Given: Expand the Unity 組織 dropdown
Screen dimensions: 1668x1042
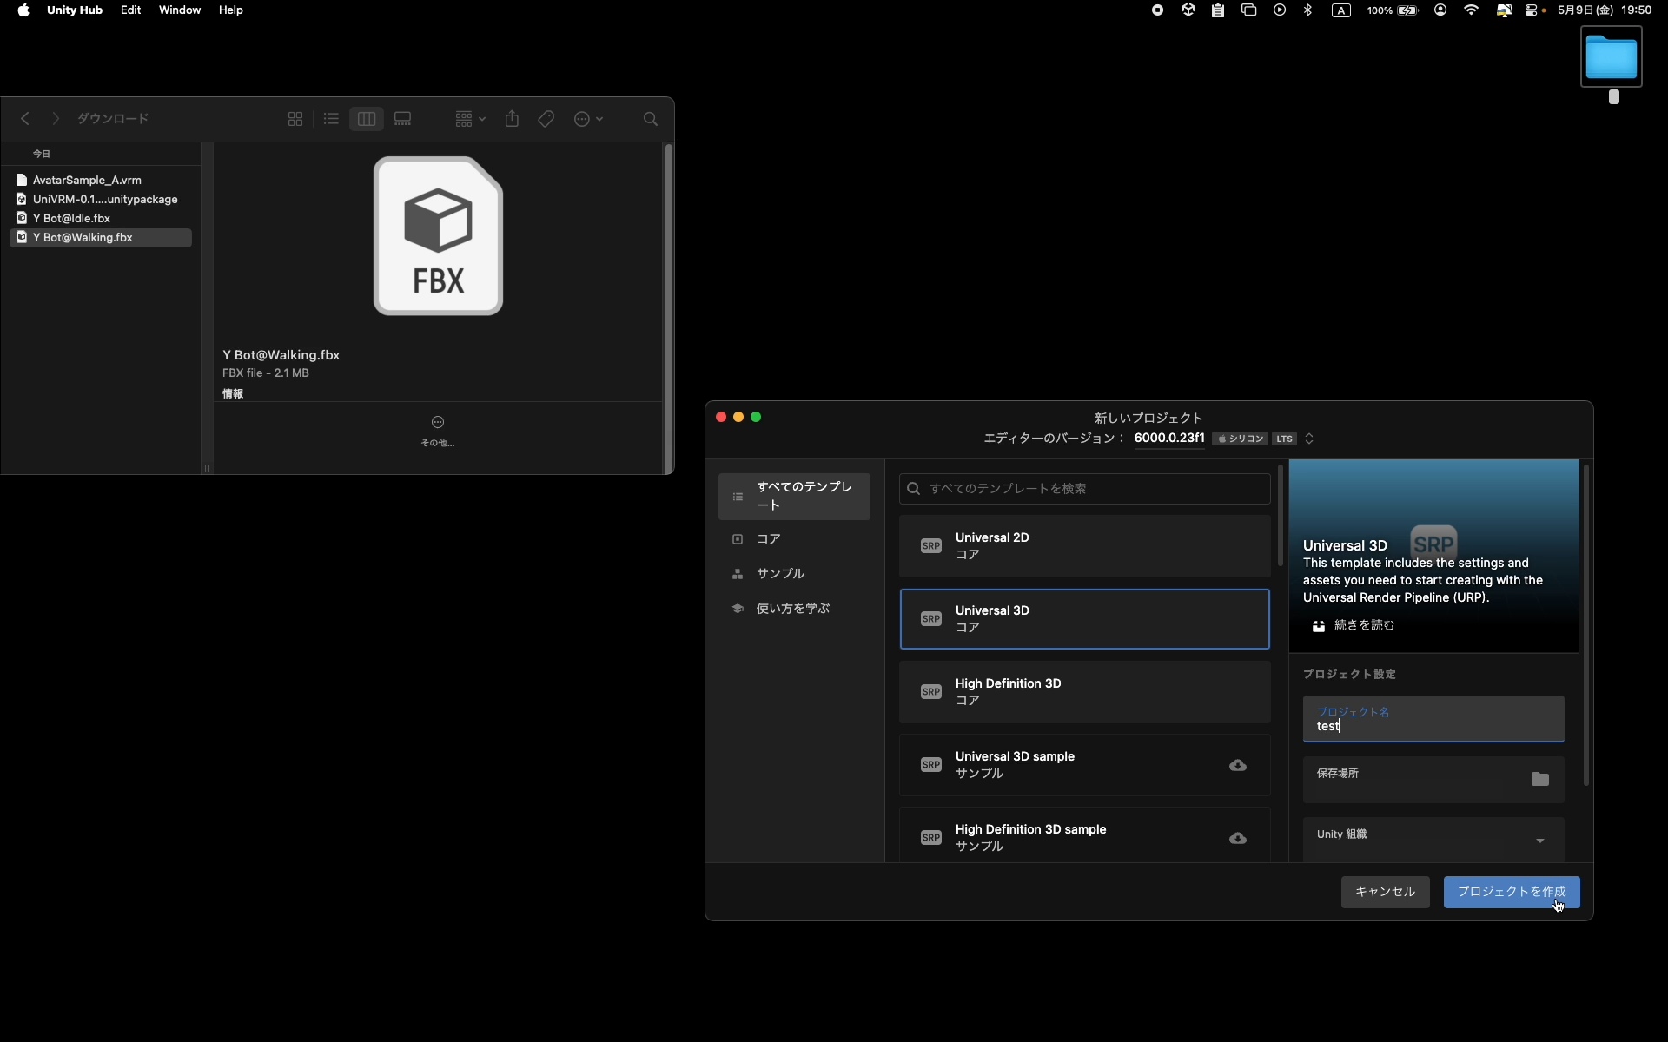Looking at the screenshot, I should coord(1539,841).
